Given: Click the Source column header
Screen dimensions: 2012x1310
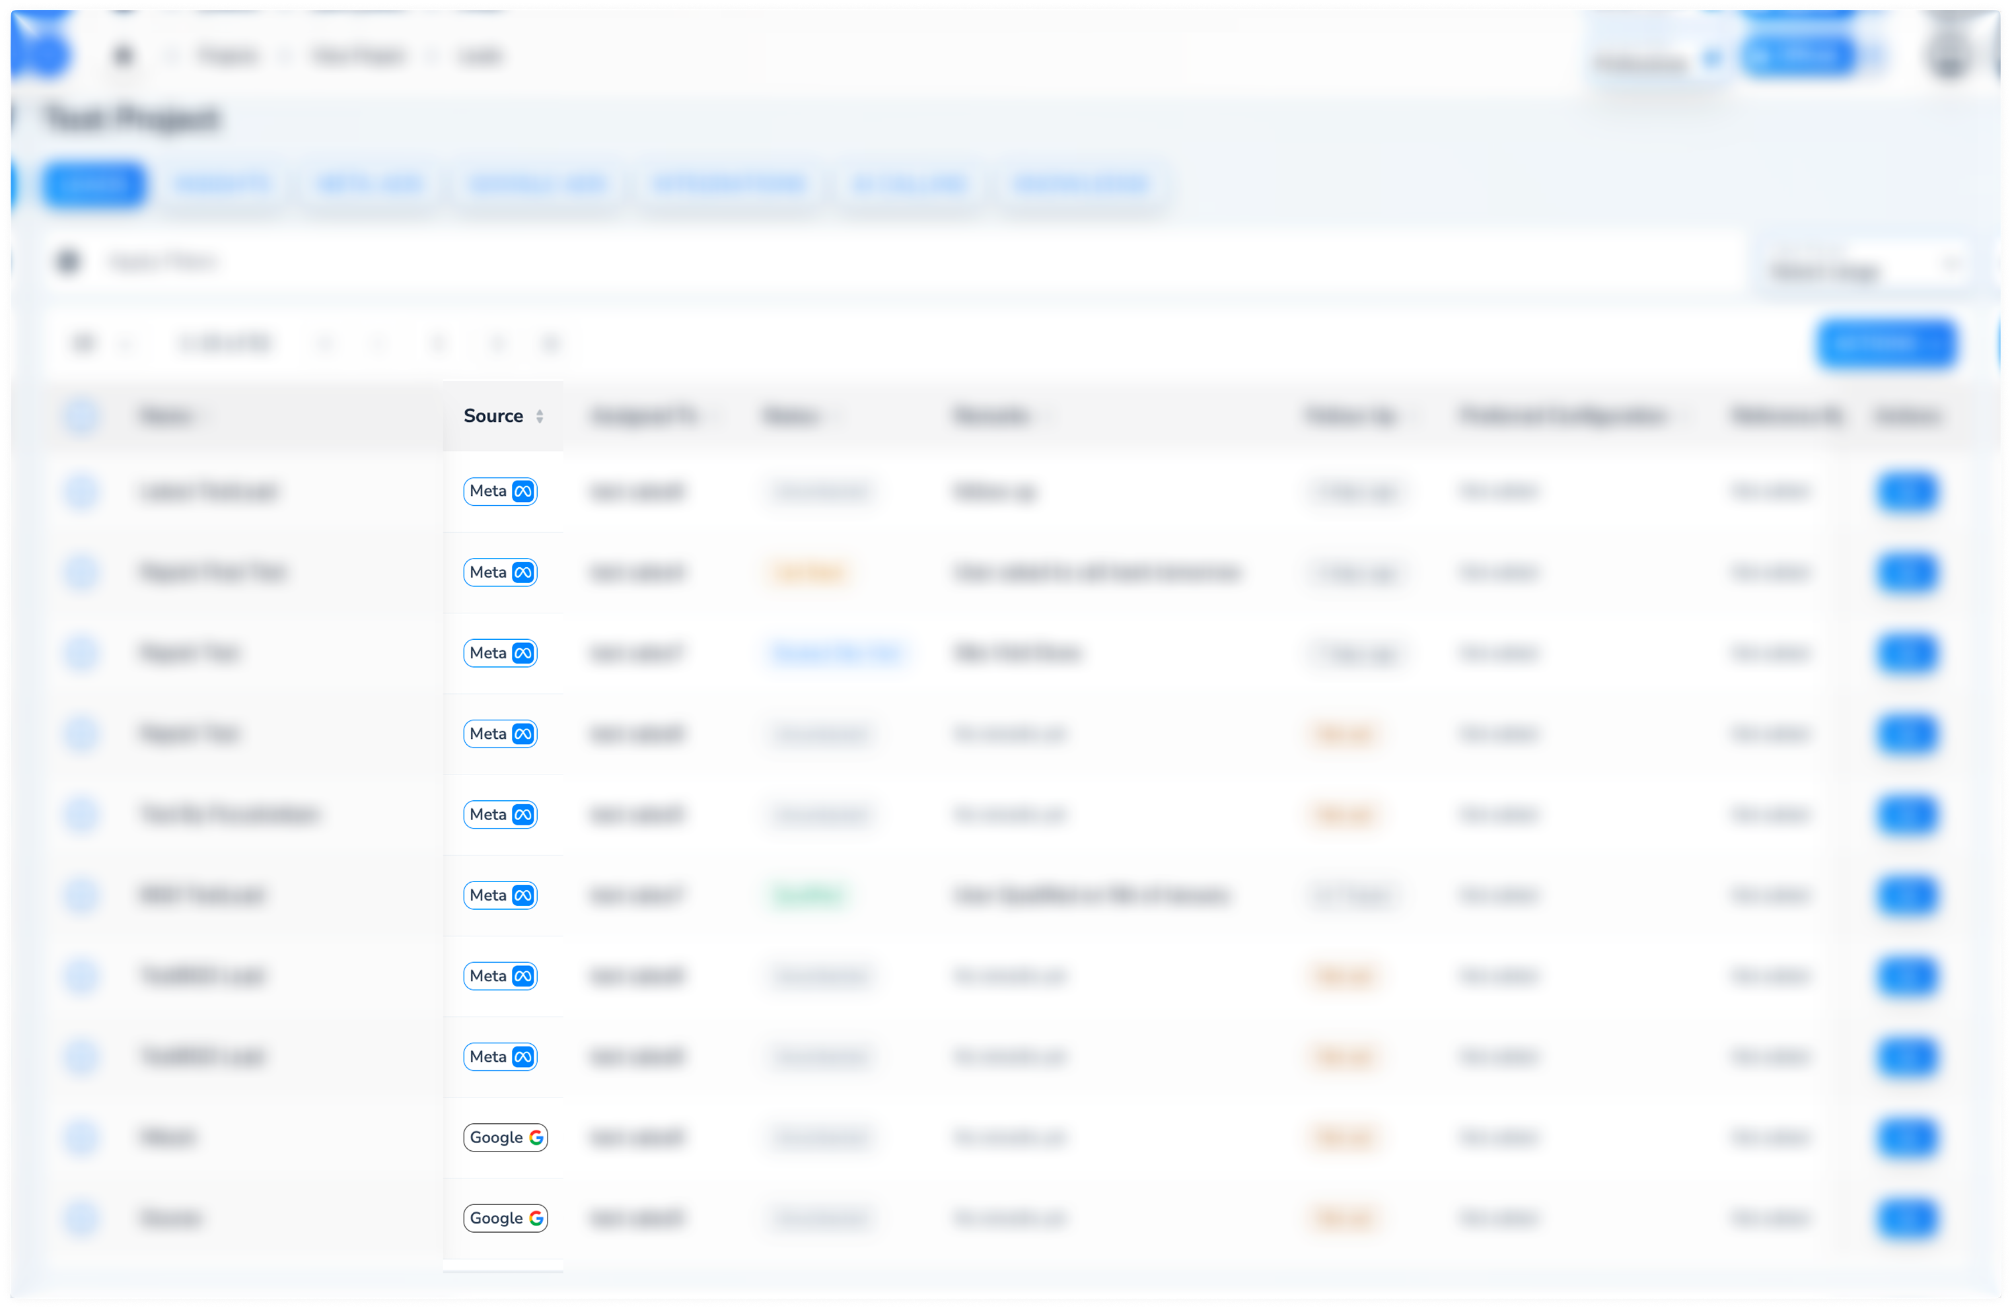Looking at the screenshot, I should (x=493, y=416).
